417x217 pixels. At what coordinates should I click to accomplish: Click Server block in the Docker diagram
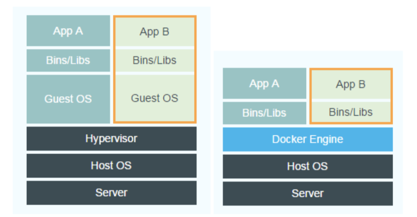[308, 193]
